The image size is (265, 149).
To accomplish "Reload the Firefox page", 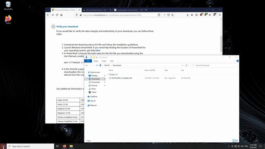I will [x=57, y=15].
